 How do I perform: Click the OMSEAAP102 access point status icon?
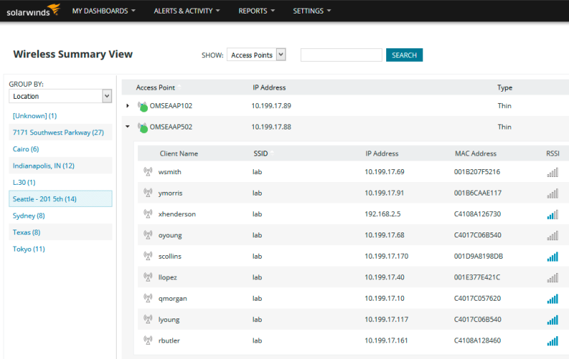point(143,106)
